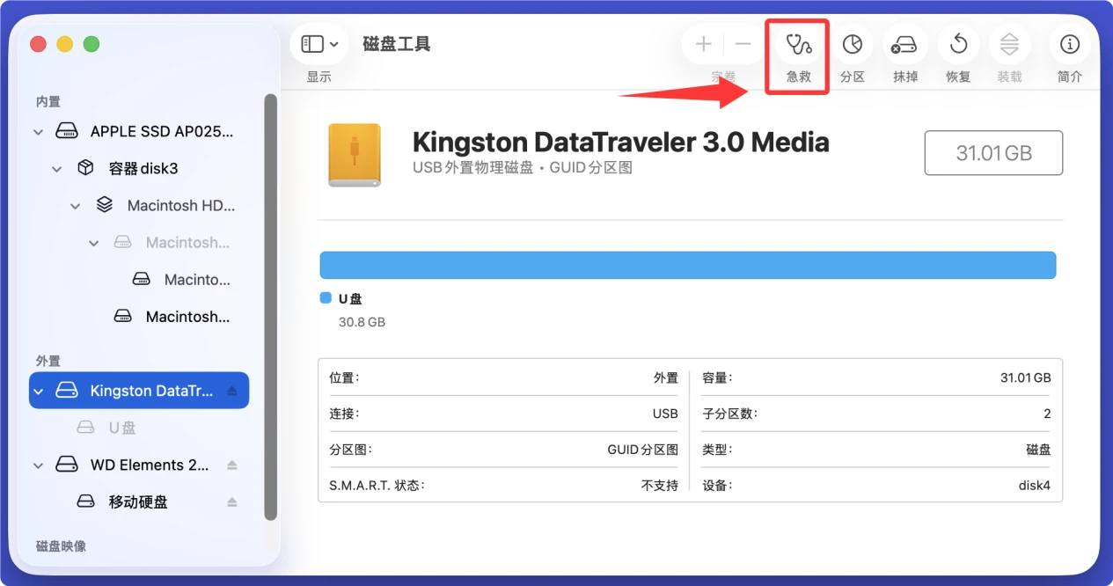Click the sidebar vertical scrollbar
Screen dimensions: 1113x586
pos(271,308)
